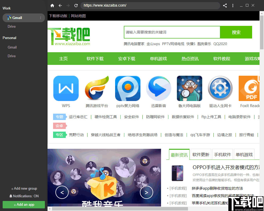Open the 荒野行动 zone link
The height and width of the screenshot is (211, 264).
(x=76, y=135)
